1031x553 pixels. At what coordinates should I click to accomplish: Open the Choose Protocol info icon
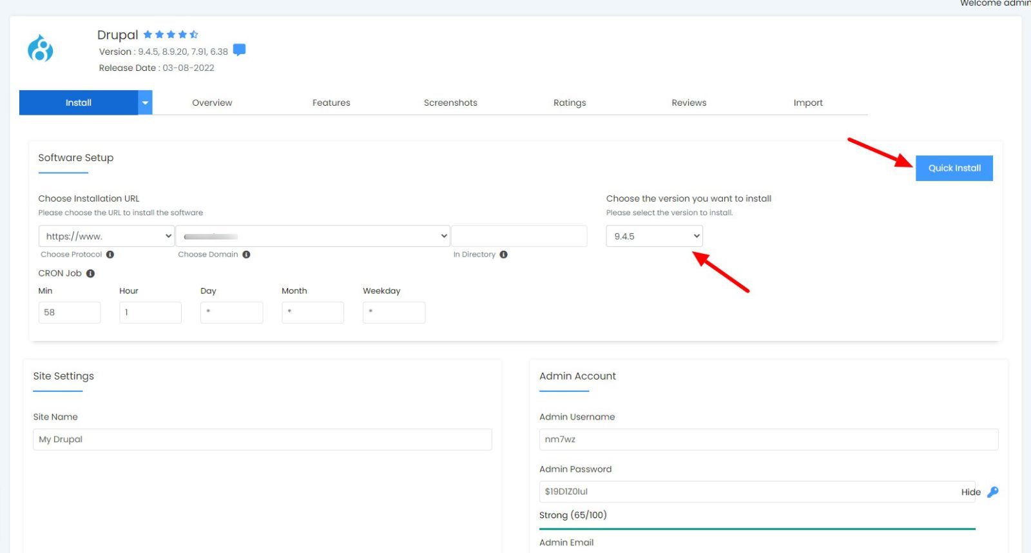(x=110, y=255)
